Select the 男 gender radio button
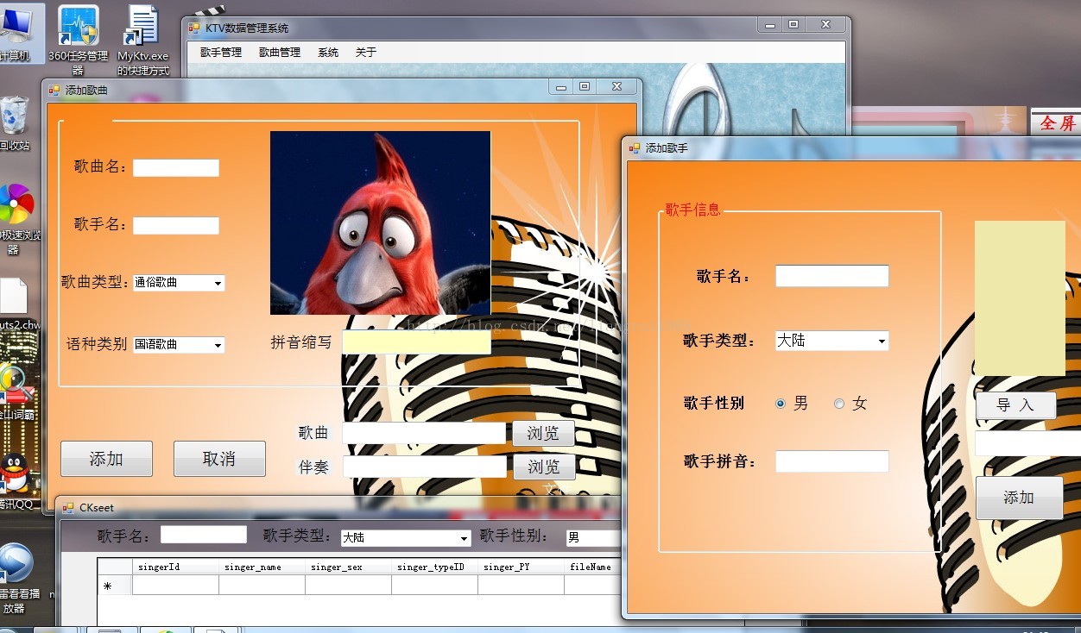The width and height of the screenshot is (1081, 633). click(x=781, y=403)
